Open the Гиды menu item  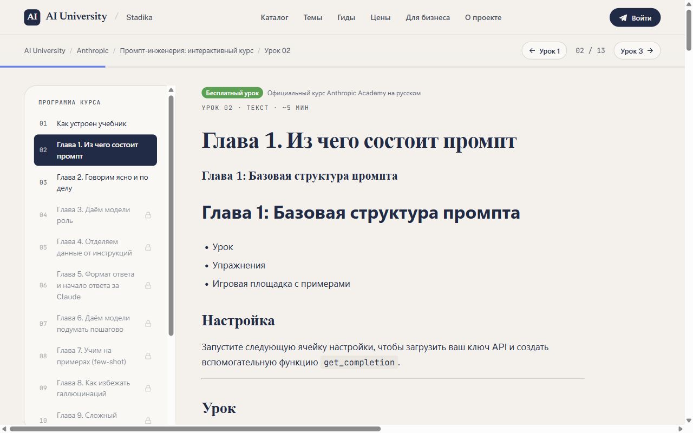tap(346, 17)
